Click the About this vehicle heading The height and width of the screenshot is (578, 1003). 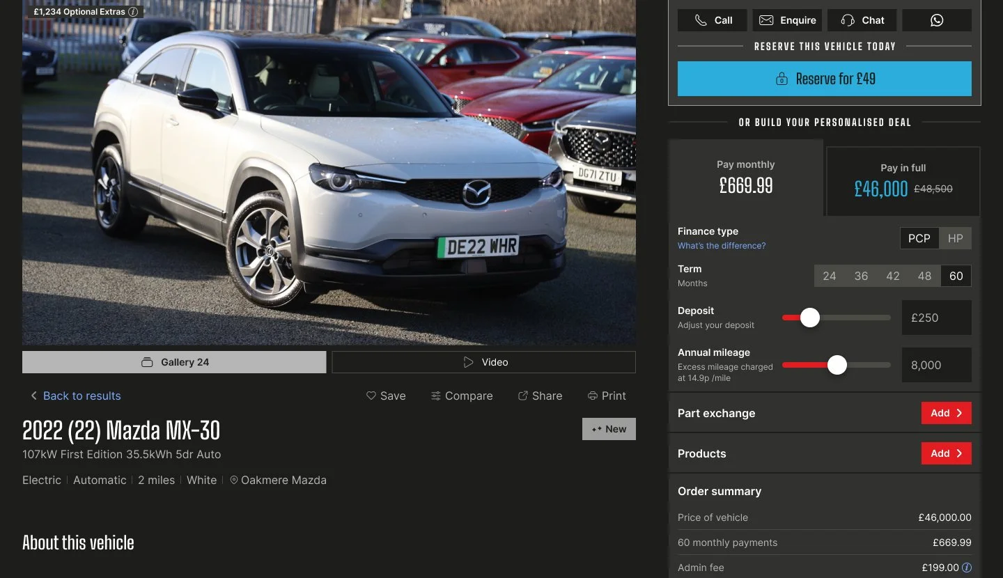pos(78,542)
